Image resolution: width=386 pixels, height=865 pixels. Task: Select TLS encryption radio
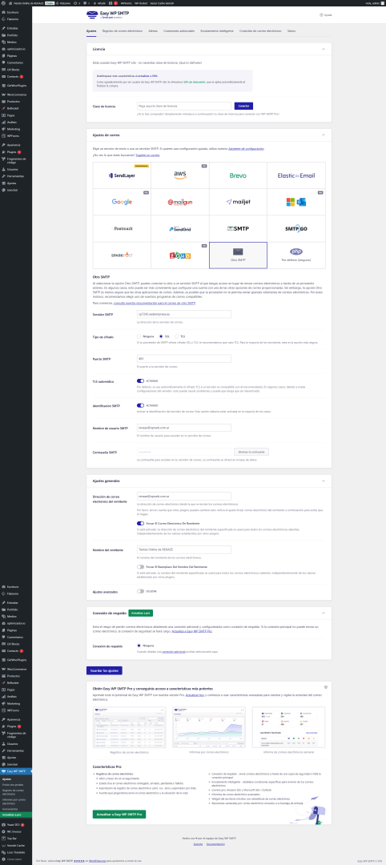point(176,336)
